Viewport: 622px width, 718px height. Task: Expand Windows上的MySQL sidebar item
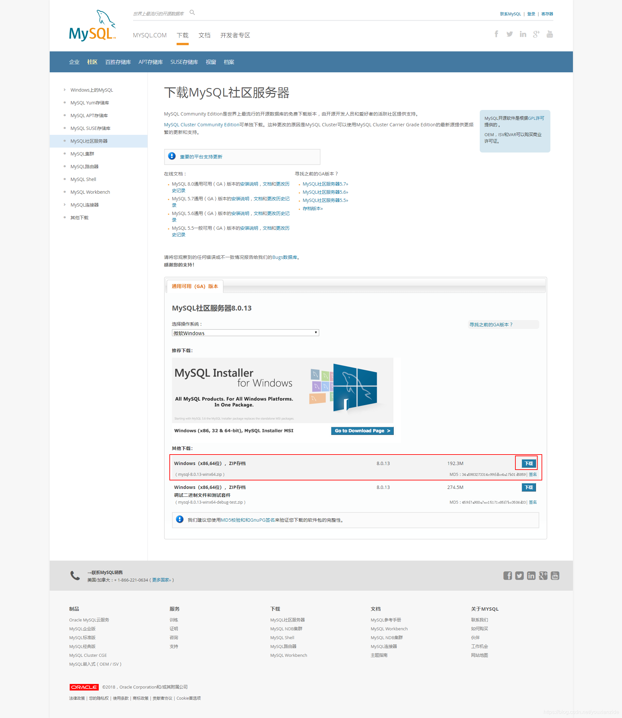coord(92,90)
